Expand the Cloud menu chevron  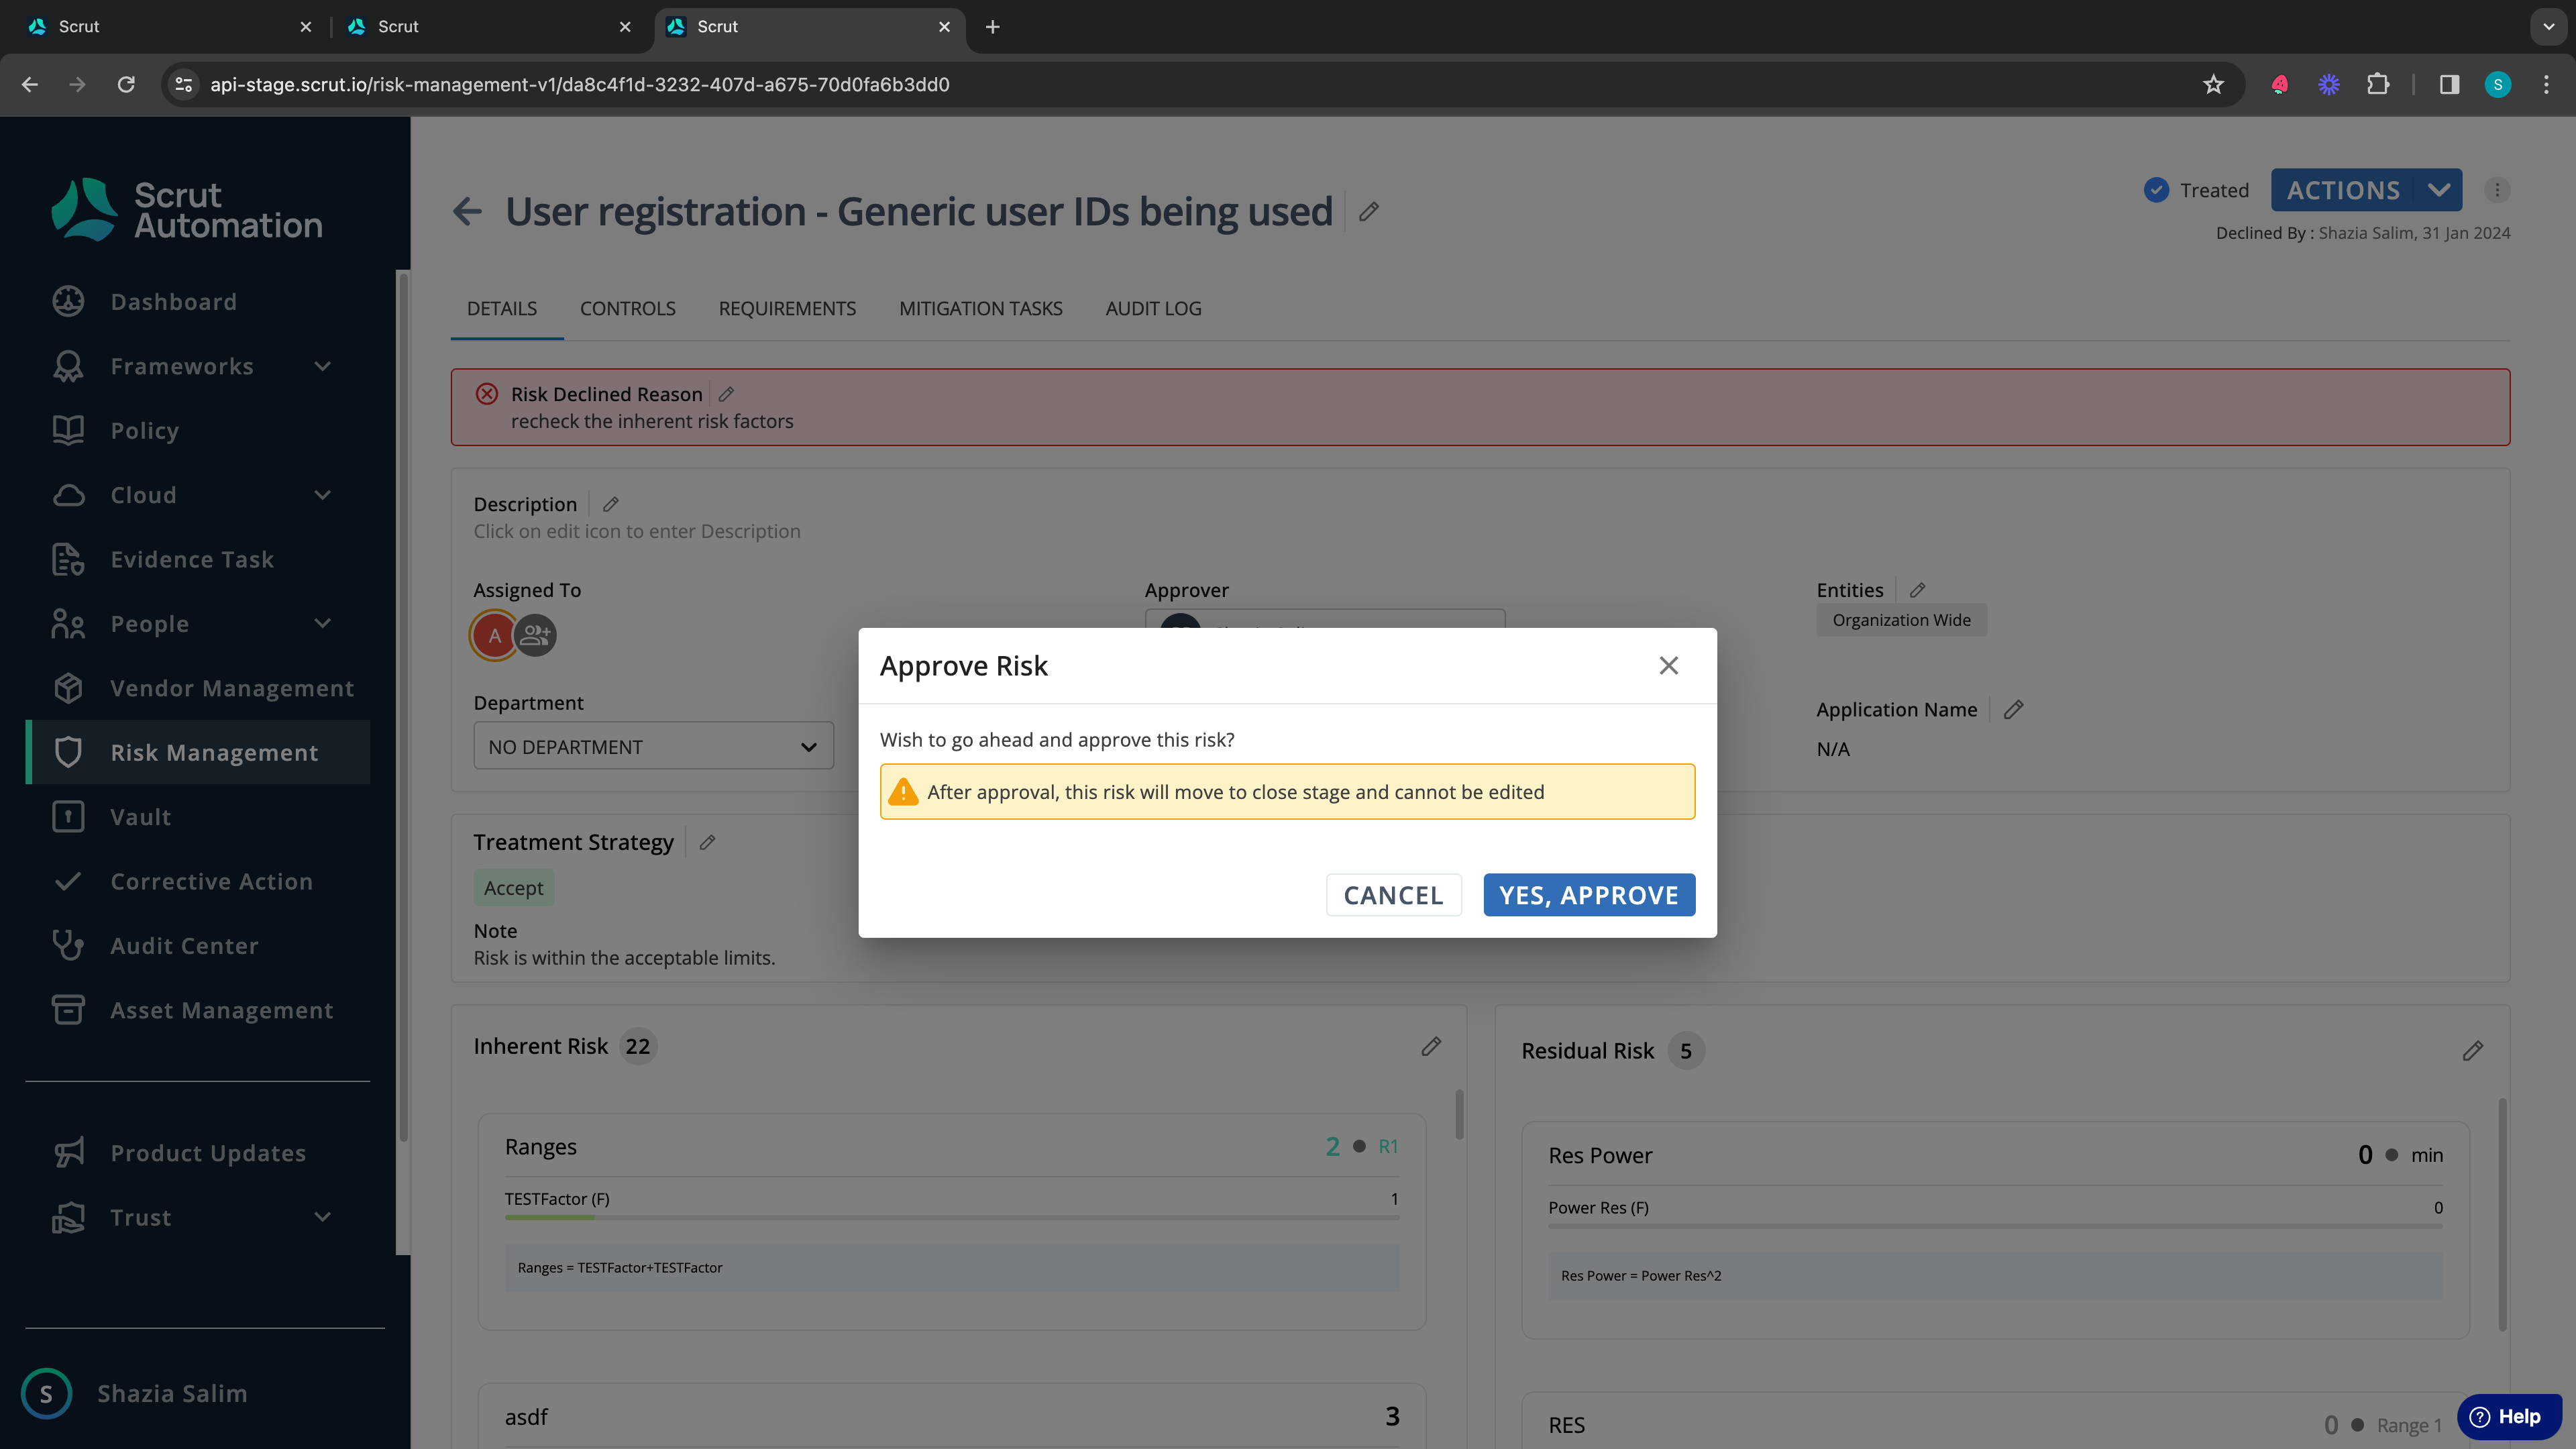point(322,495)
